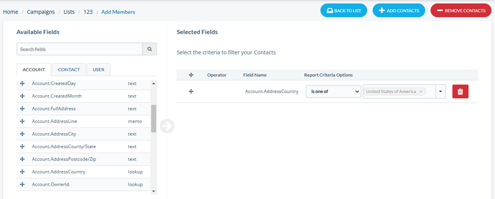Switch to the USER tab
The image size is (495, 199).
coord(98,69)
